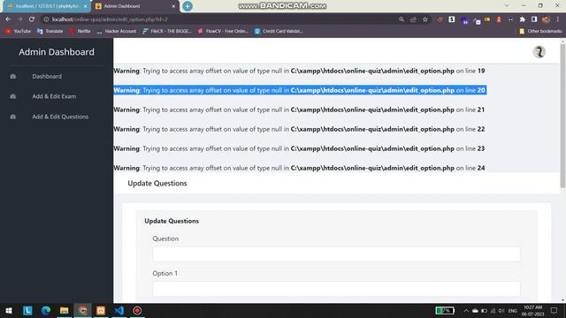566x318 pixels.
Task: Switch to the phpMyAdmin tab
Action: [x=47, y=6]
